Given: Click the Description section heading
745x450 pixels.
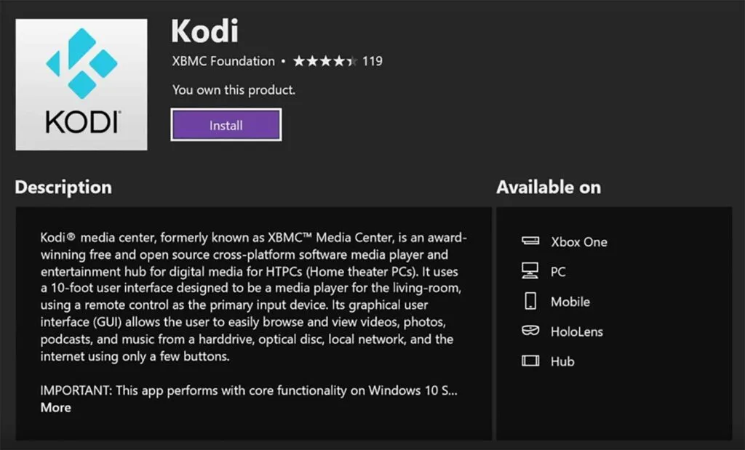Looking at the screenshot, I should pos(63,187).
